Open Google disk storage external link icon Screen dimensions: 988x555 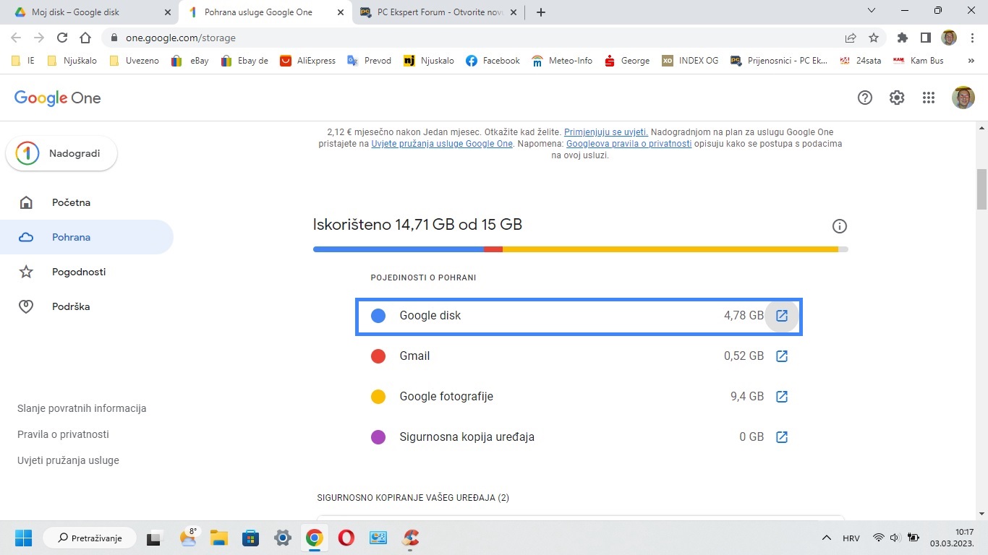tap(782, 316)
